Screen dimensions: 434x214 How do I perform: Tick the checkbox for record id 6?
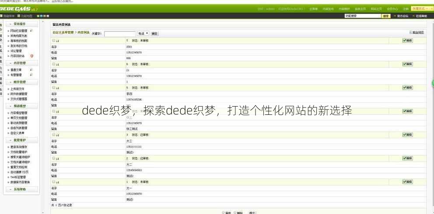pos(54,64)
